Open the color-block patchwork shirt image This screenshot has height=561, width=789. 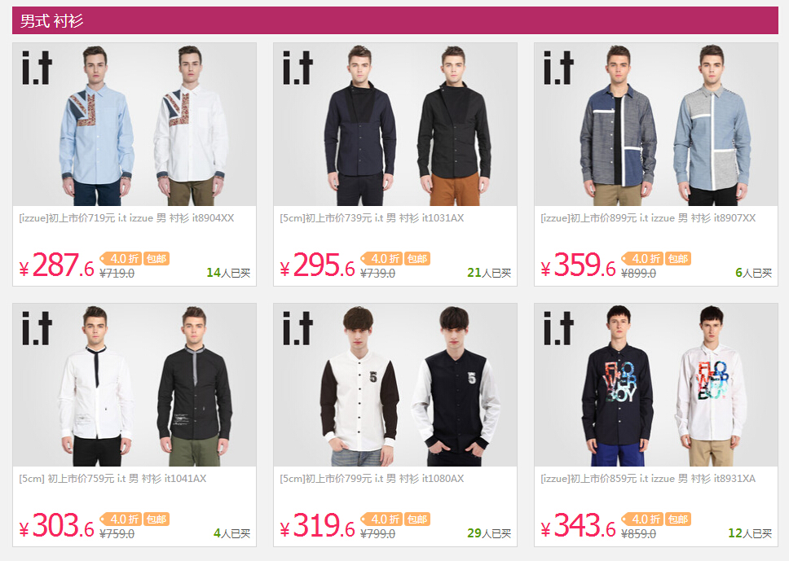[x=656, y=124]
